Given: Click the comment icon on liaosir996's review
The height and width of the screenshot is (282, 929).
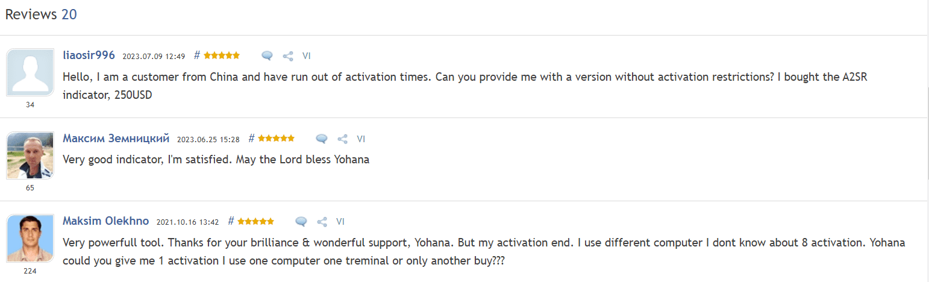Looking at the screenshot, I should click(267, 56).
